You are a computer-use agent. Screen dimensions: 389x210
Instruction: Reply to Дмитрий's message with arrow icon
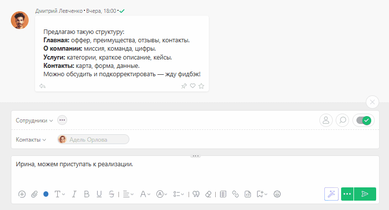(42, 86)
